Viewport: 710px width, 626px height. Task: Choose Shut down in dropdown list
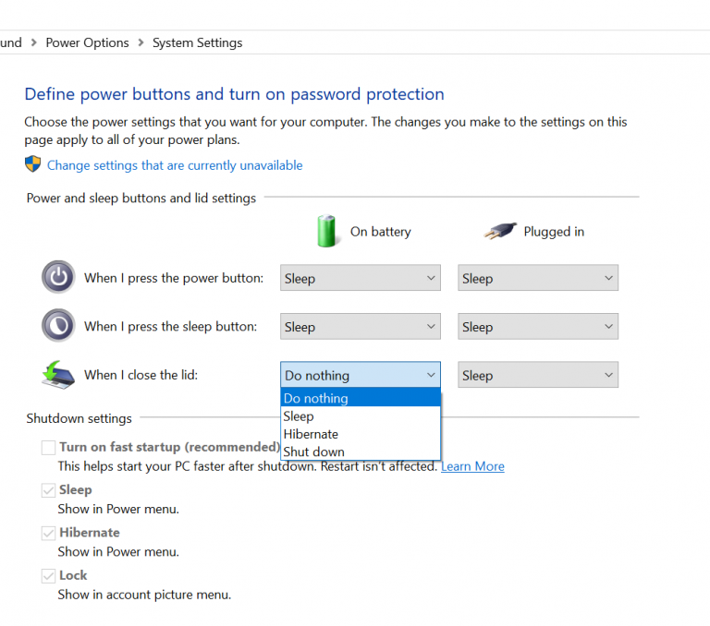click(313, 451)
